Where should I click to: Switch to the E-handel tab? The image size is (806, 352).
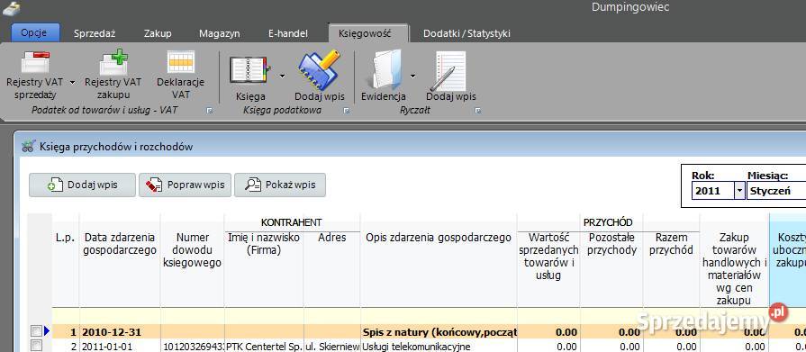click(x=288, y=33)
